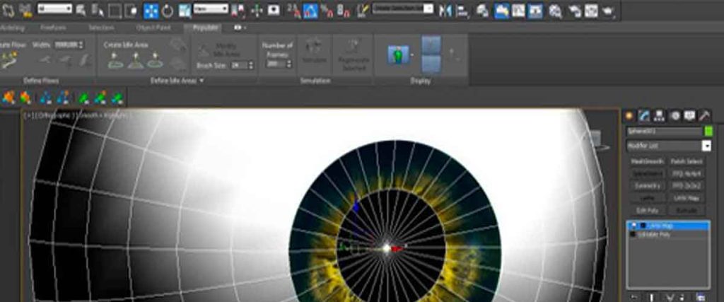Click the Mirror tool icon
This screenshot has width=724, height=302.
tap(445, 10)
